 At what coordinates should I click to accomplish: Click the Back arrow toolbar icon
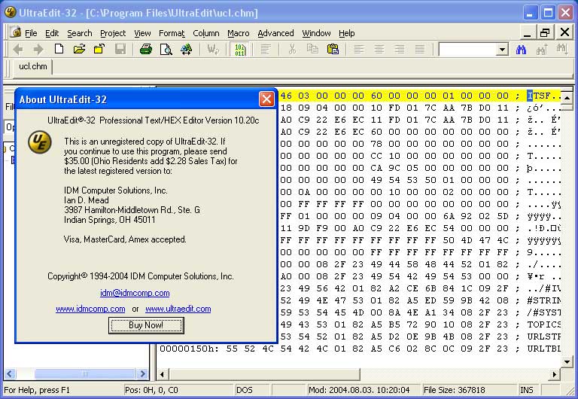coord(18,49)
